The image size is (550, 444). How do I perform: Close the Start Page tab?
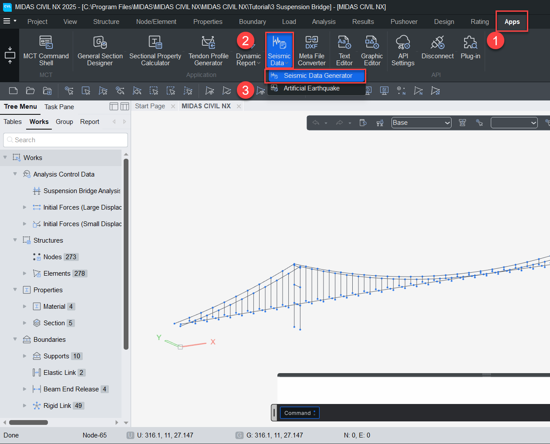(x=173, y=106)
